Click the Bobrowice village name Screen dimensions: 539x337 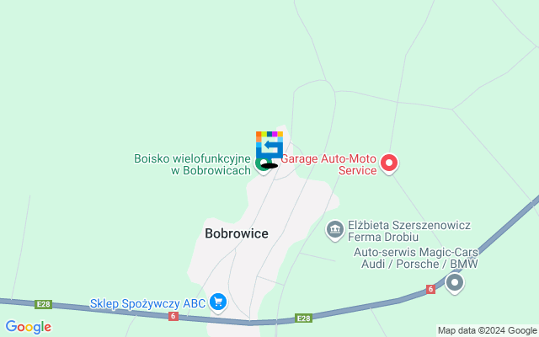tap(237, 233)
